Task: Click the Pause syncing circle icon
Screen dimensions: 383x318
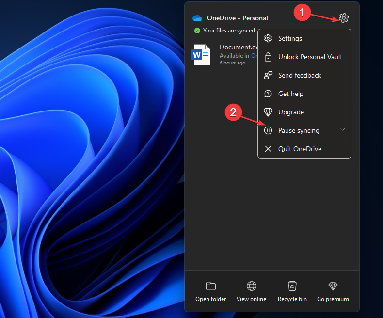Action: pos(268,130)
